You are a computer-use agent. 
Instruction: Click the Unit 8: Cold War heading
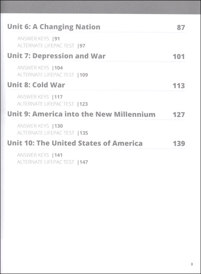point(36,85)
